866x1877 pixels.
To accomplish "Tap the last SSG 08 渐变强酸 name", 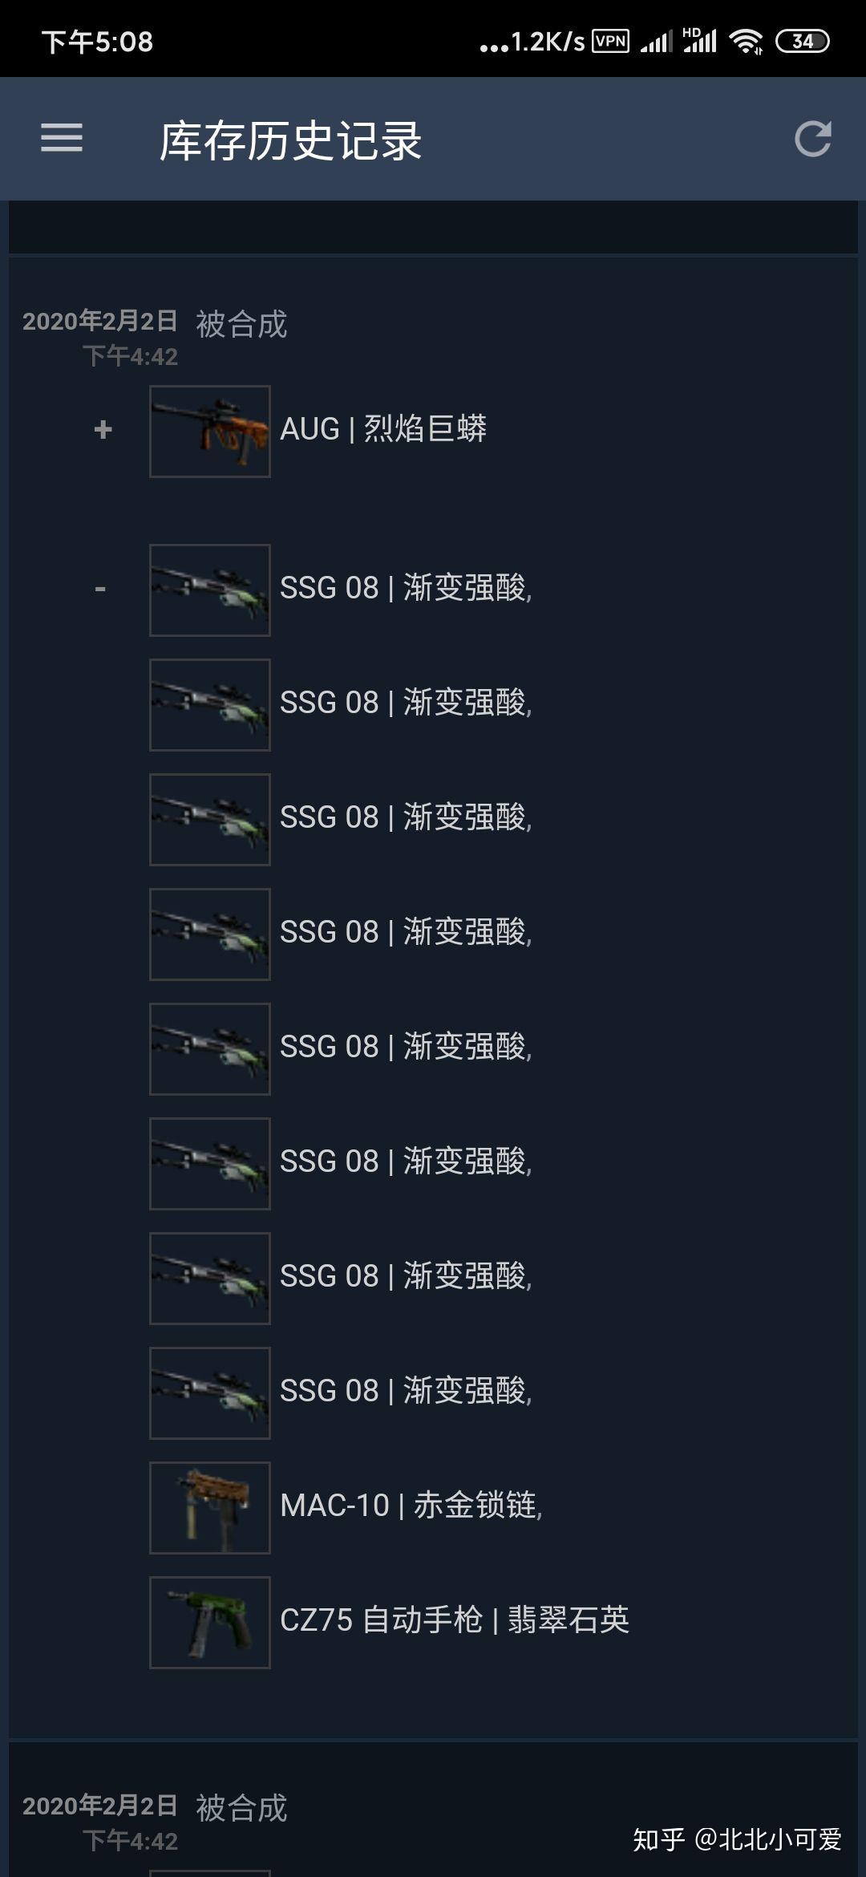I will pyautogui.click(x=406, y=1391).
